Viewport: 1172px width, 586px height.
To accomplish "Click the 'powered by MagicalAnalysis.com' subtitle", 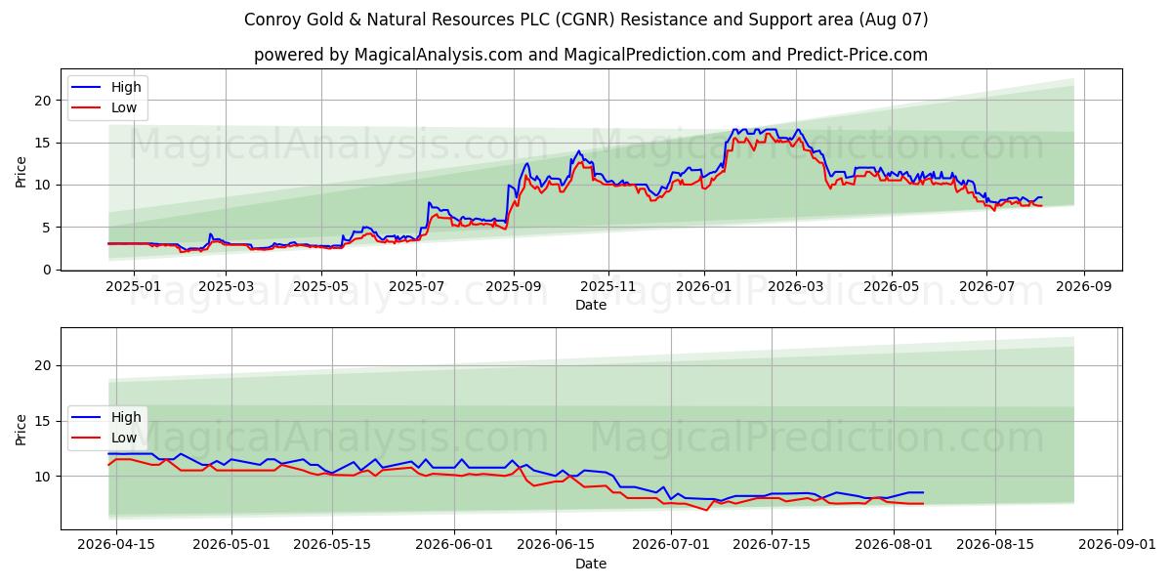I will pos(591,55).
